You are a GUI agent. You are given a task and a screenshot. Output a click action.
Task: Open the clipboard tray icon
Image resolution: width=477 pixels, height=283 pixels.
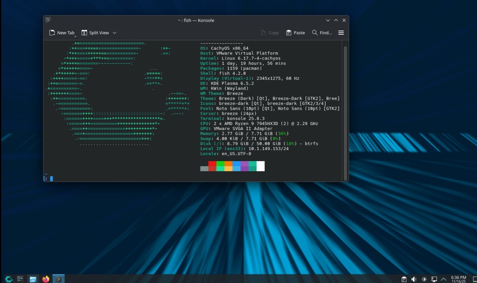(404, 279)
